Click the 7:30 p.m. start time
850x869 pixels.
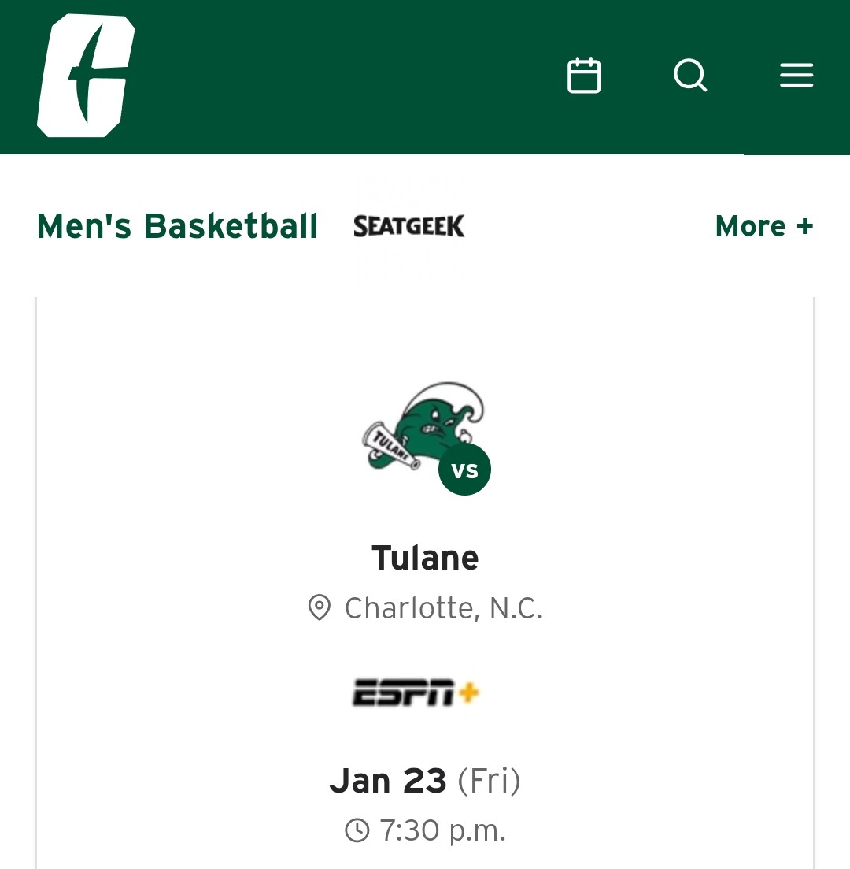442,830
